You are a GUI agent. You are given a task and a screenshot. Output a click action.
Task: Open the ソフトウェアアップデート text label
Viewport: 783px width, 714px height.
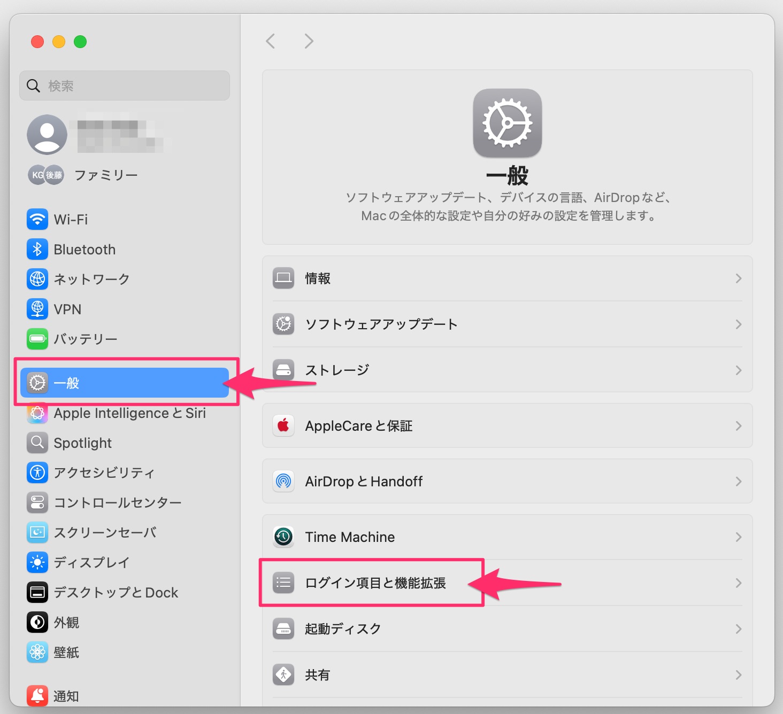tap(381, 324)
